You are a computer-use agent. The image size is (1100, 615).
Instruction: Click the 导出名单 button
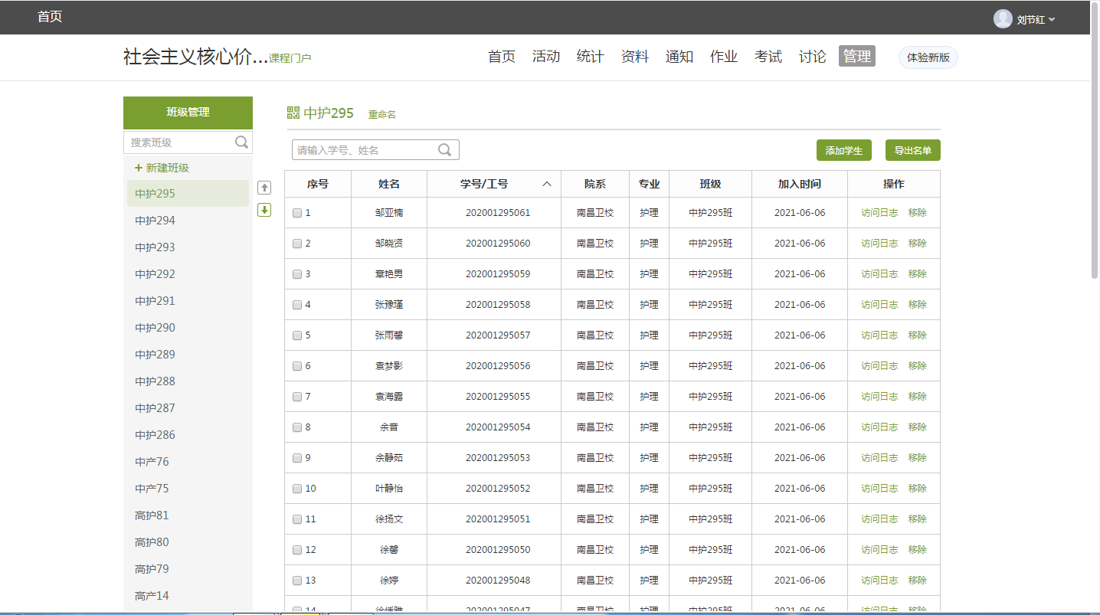click(913, 151)
